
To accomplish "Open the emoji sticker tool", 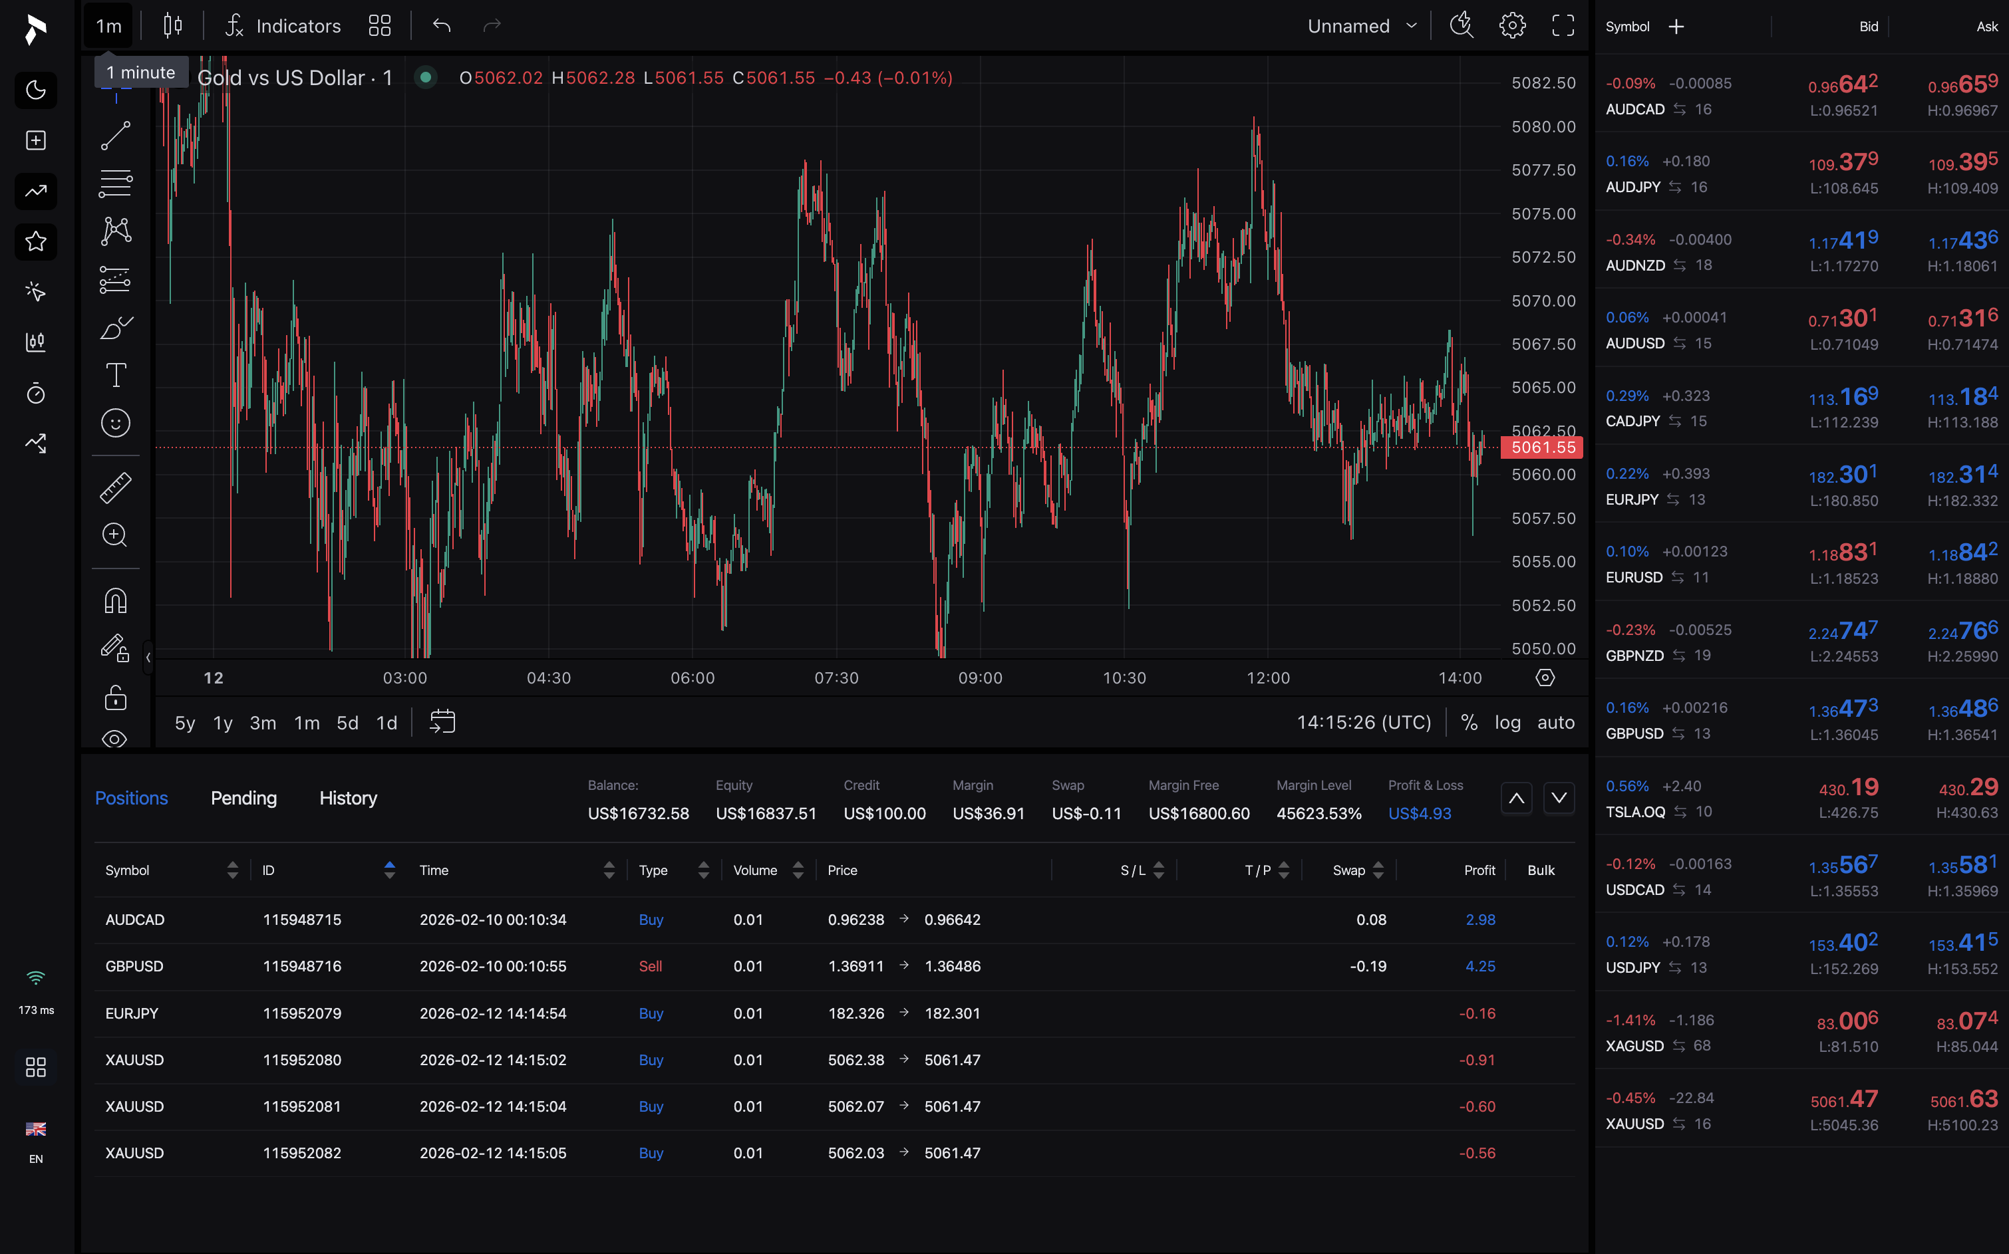I will click(x=115, y=423).
